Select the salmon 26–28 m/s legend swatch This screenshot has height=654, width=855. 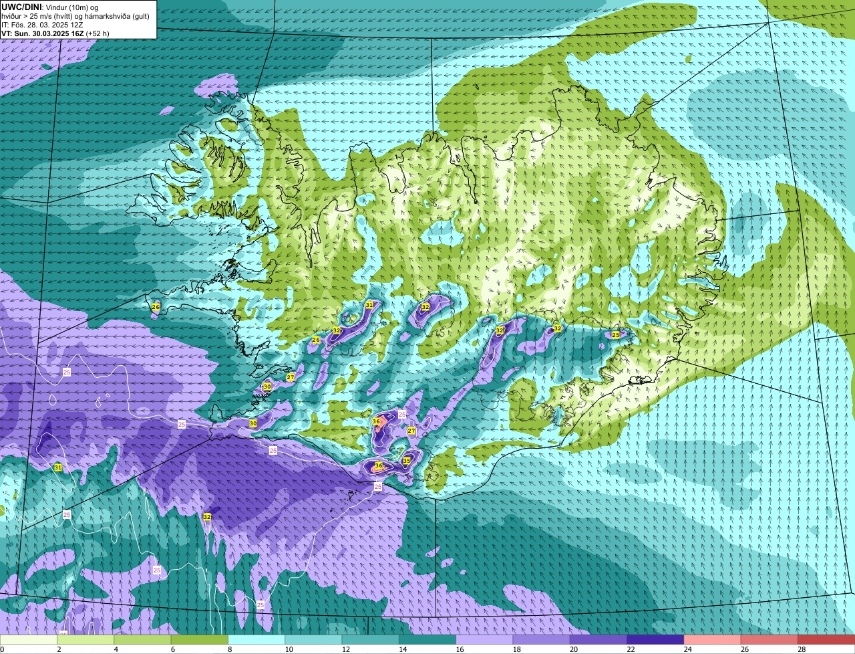pos(769,639)
